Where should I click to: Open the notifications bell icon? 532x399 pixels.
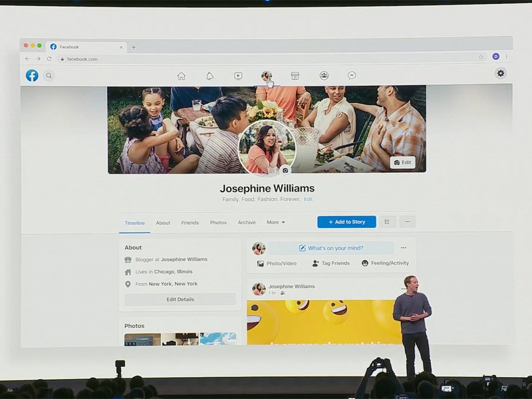(x=210, y=76)
